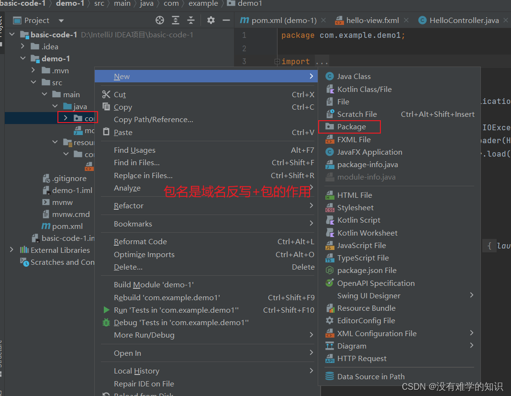Click the Data Source in Path database icon
The height and width of the screenshot is (396, 511).
tap(330, 376)
